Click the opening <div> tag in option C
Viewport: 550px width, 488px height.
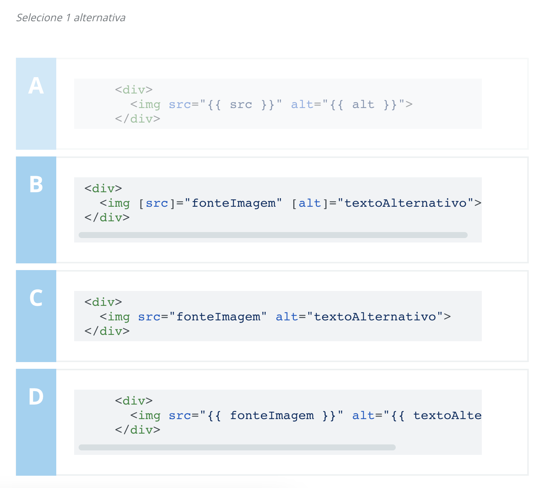(x=103, y=302)
